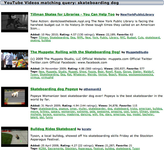Image resolution: width=164 pixels, height=150 pixels.
Task: Select the Fozzie tag
Action: [92, 72]
